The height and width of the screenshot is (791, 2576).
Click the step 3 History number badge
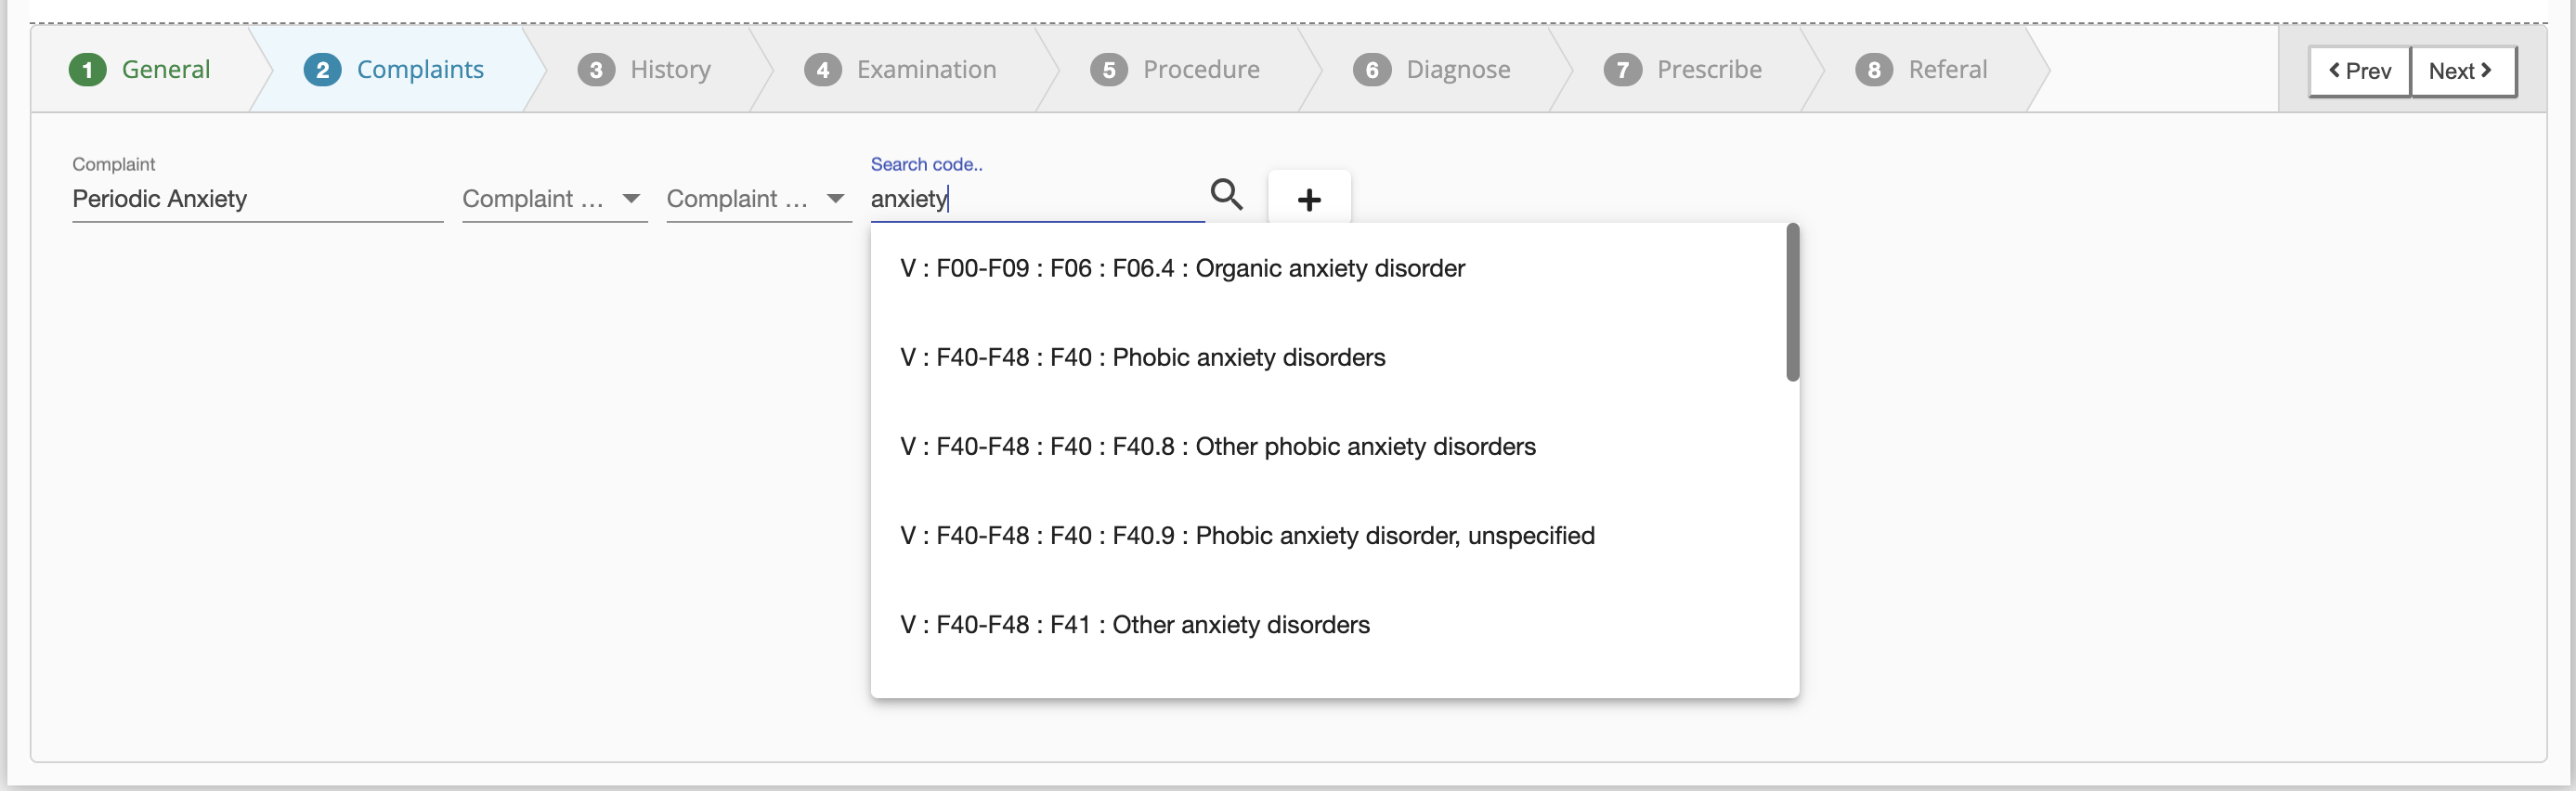pos(596,70)
